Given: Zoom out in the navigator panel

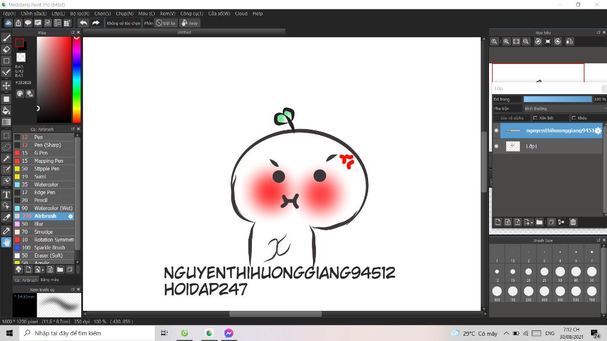Looking at the screenshot, I should pyautogui.click(x=526, y=41).
